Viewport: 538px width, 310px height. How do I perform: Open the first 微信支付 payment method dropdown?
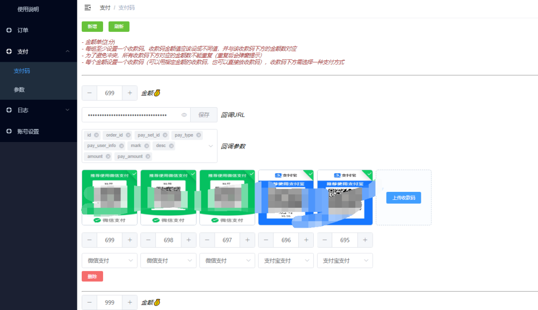coord(109,260)
